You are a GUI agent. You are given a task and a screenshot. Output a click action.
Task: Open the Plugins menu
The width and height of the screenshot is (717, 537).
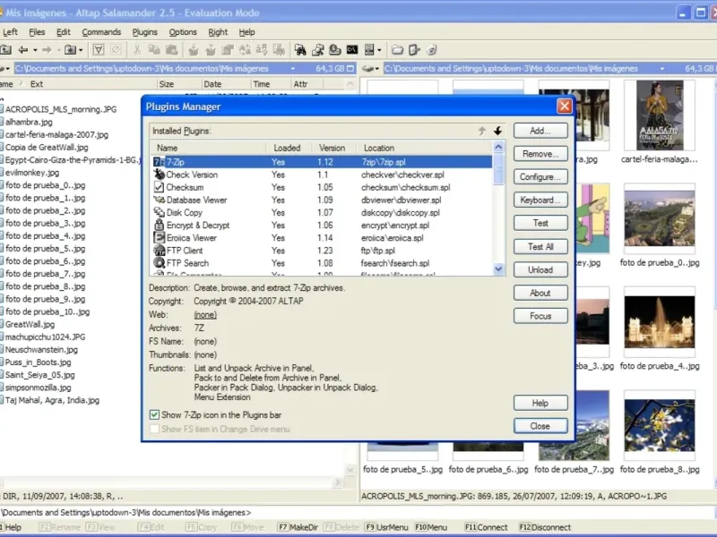click(144, 32)
